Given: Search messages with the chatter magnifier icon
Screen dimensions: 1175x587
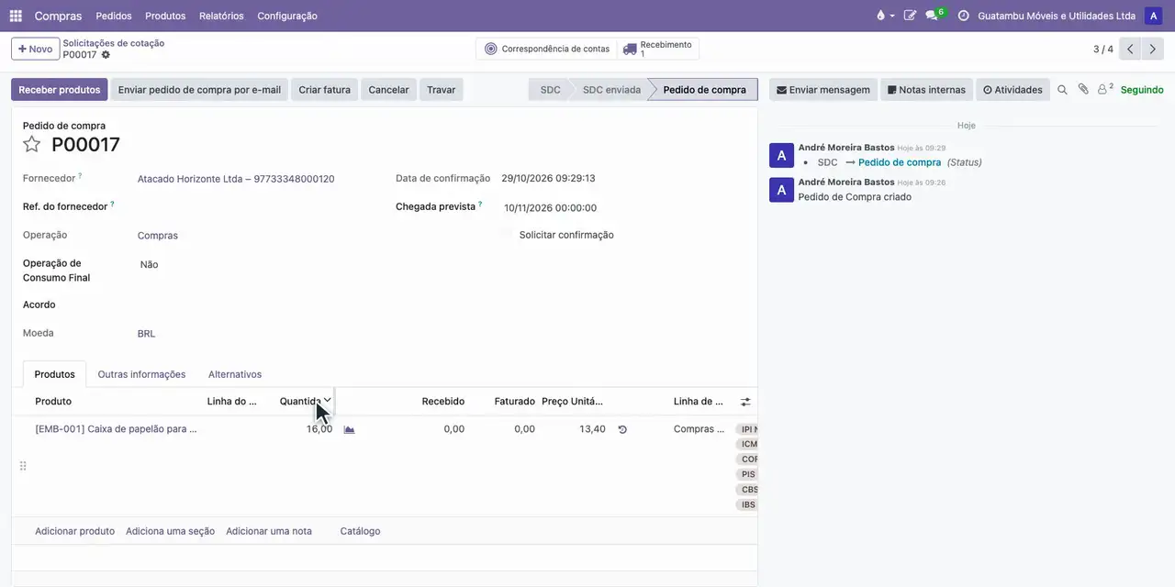Looking at the screenshot, I should 1062,90.
